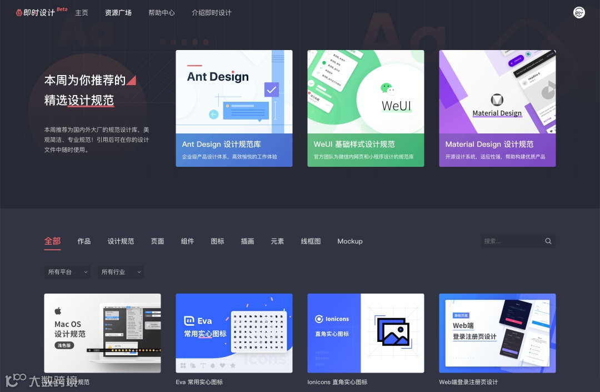Viewport: 600px width, 392px height.
Task: Click the search magnifier icon
Action: coord(548,241)
